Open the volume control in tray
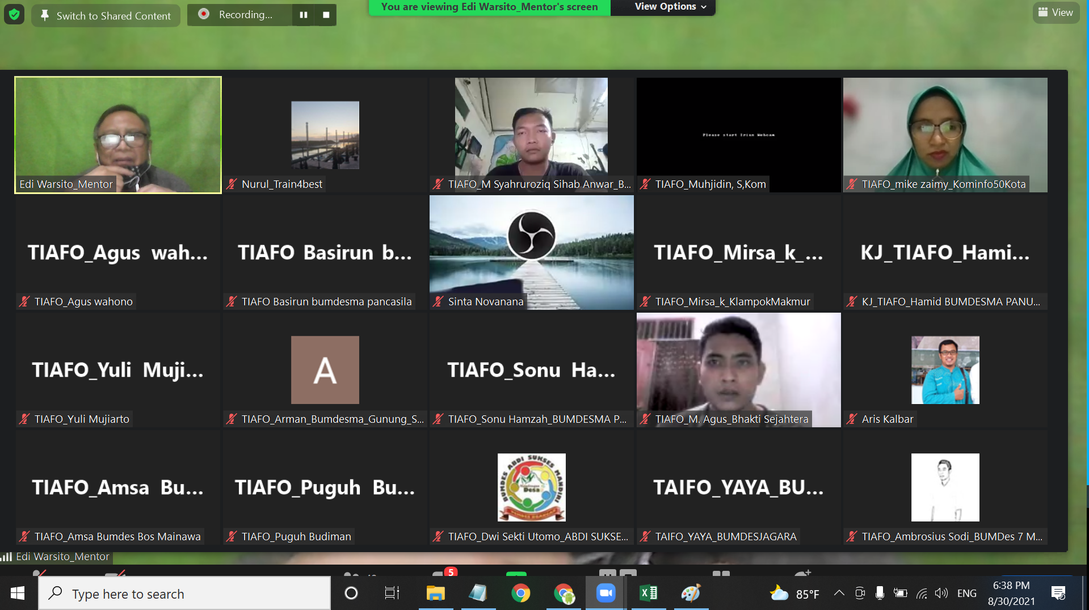 tap(941, 594)
